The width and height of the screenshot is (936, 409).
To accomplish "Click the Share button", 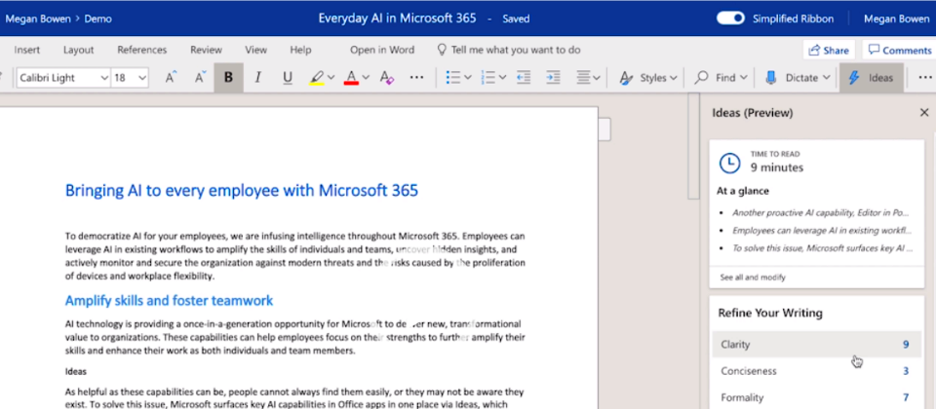I will pyautogui.click(x=829, y=50).
